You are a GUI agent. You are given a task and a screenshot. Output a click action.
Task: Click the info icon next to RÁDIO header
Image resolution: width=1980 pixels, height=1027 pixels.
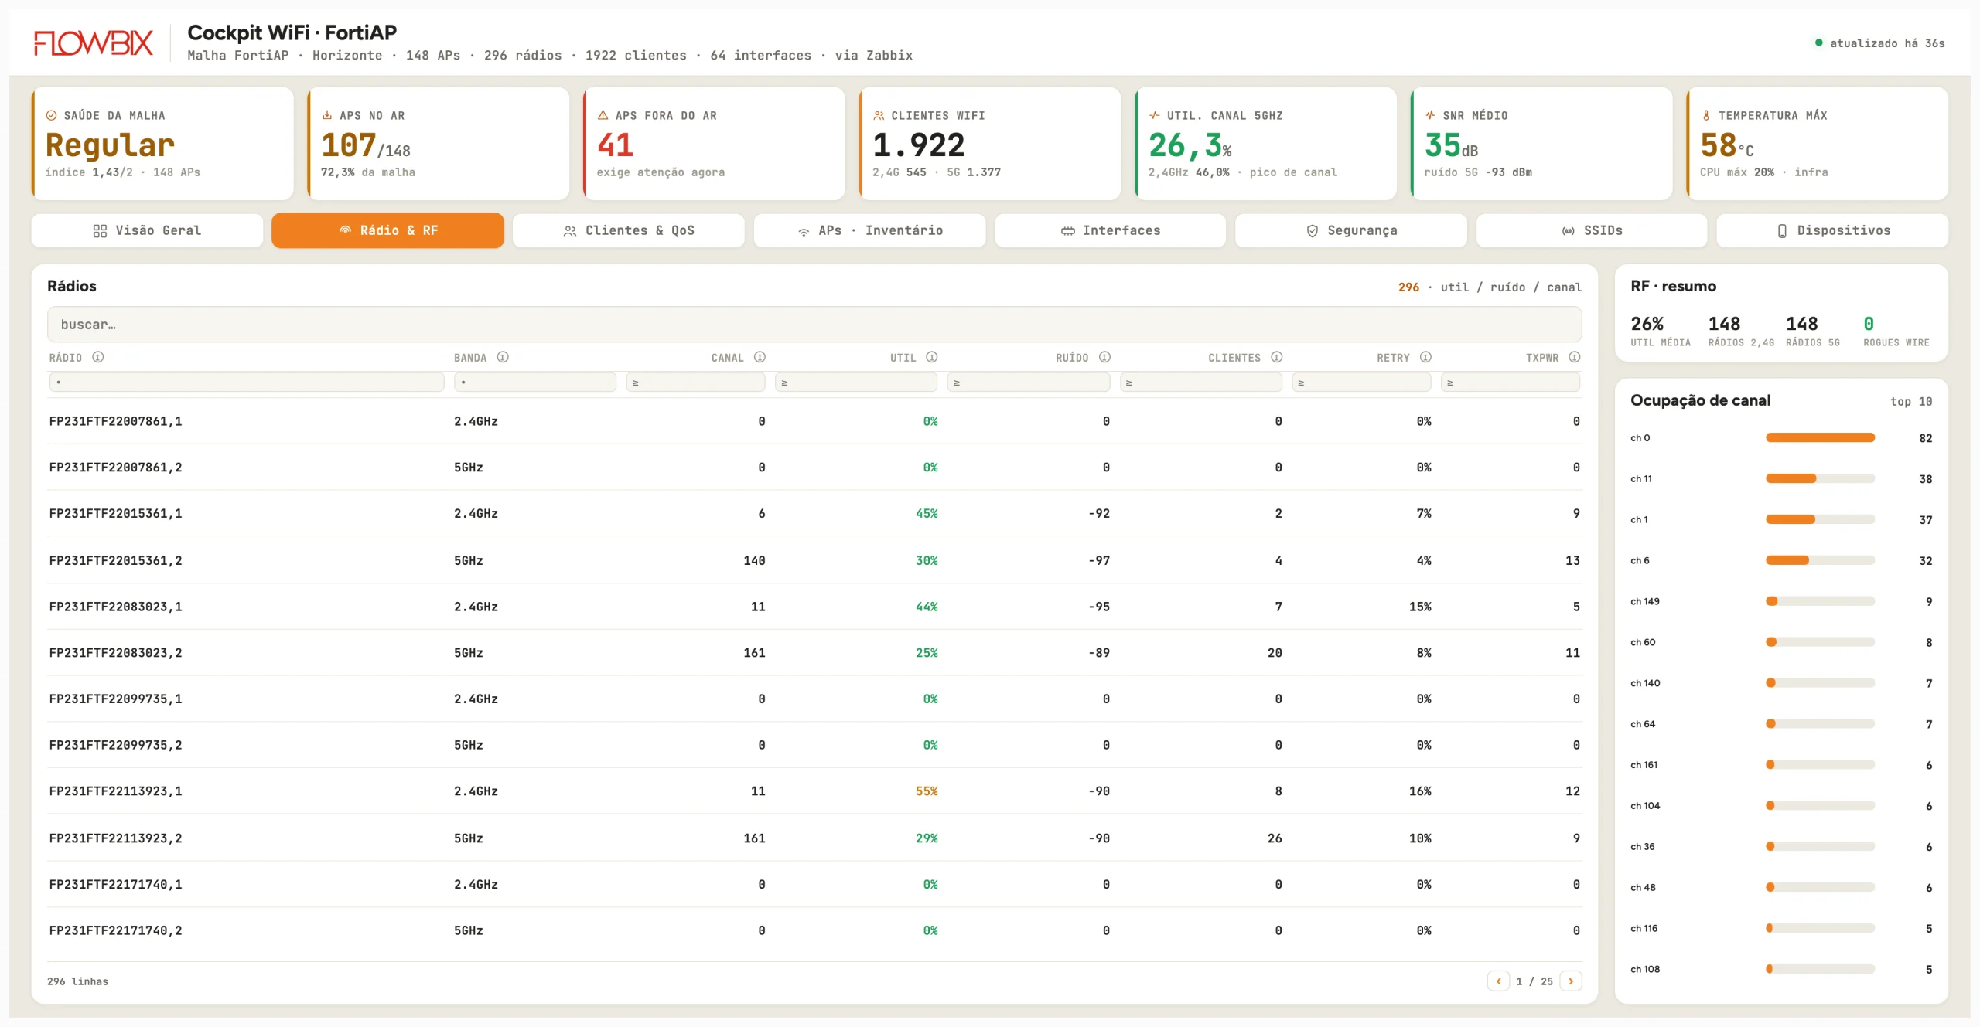click(x=98, y=357)
